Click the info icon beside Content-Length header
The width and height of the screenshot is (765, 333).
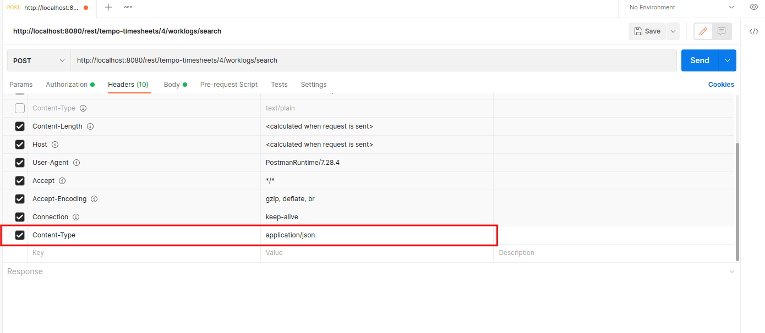tap(90, 126)
